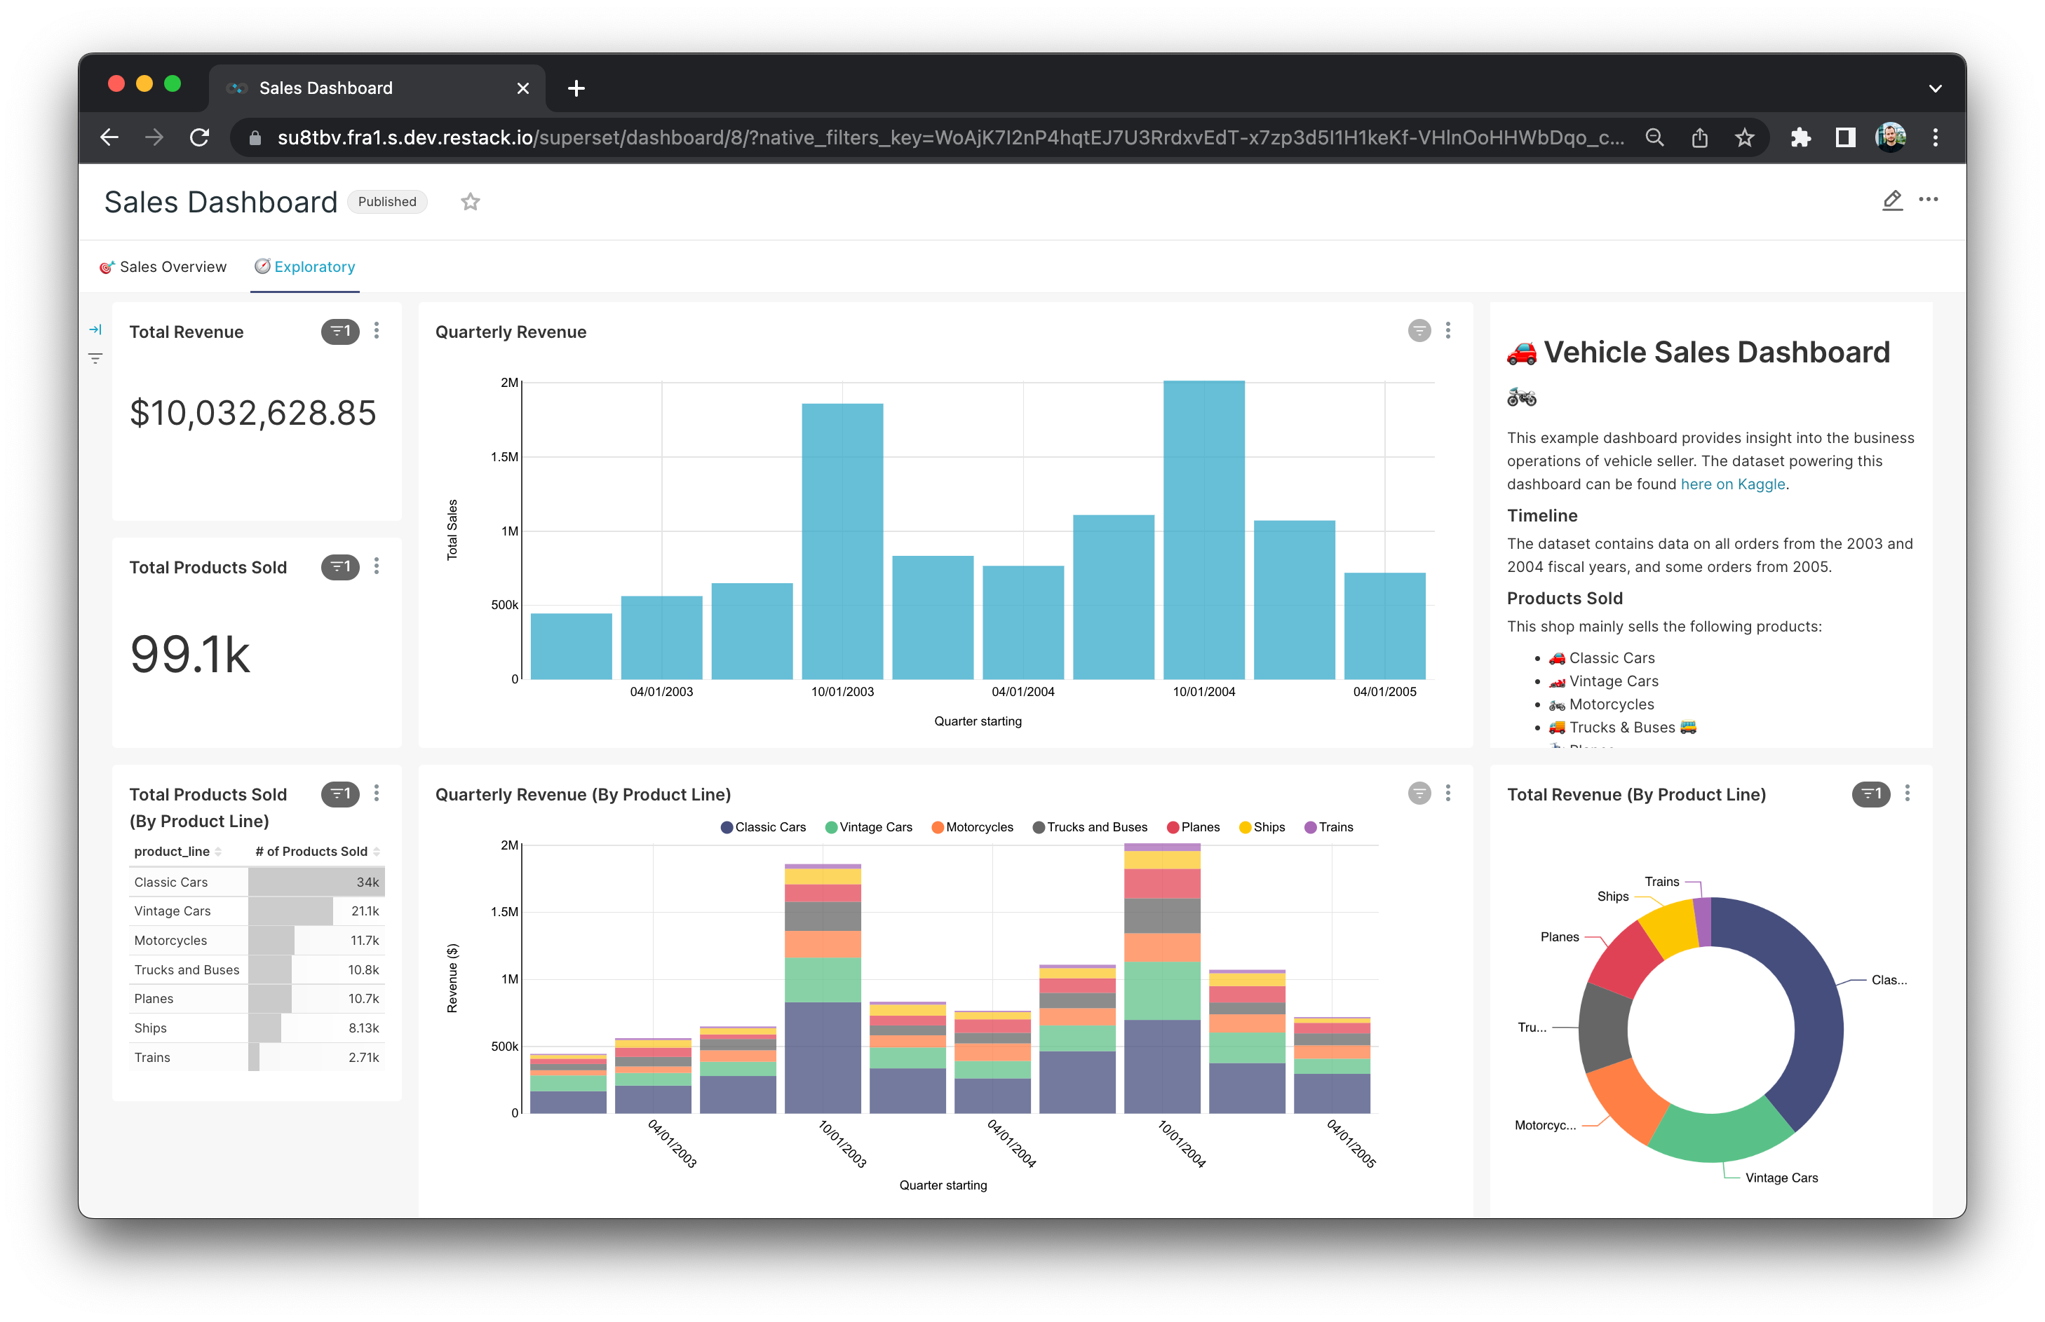Open the here on Kaggle link
Viewport: 2045px width, 1322px height.
1732,484
